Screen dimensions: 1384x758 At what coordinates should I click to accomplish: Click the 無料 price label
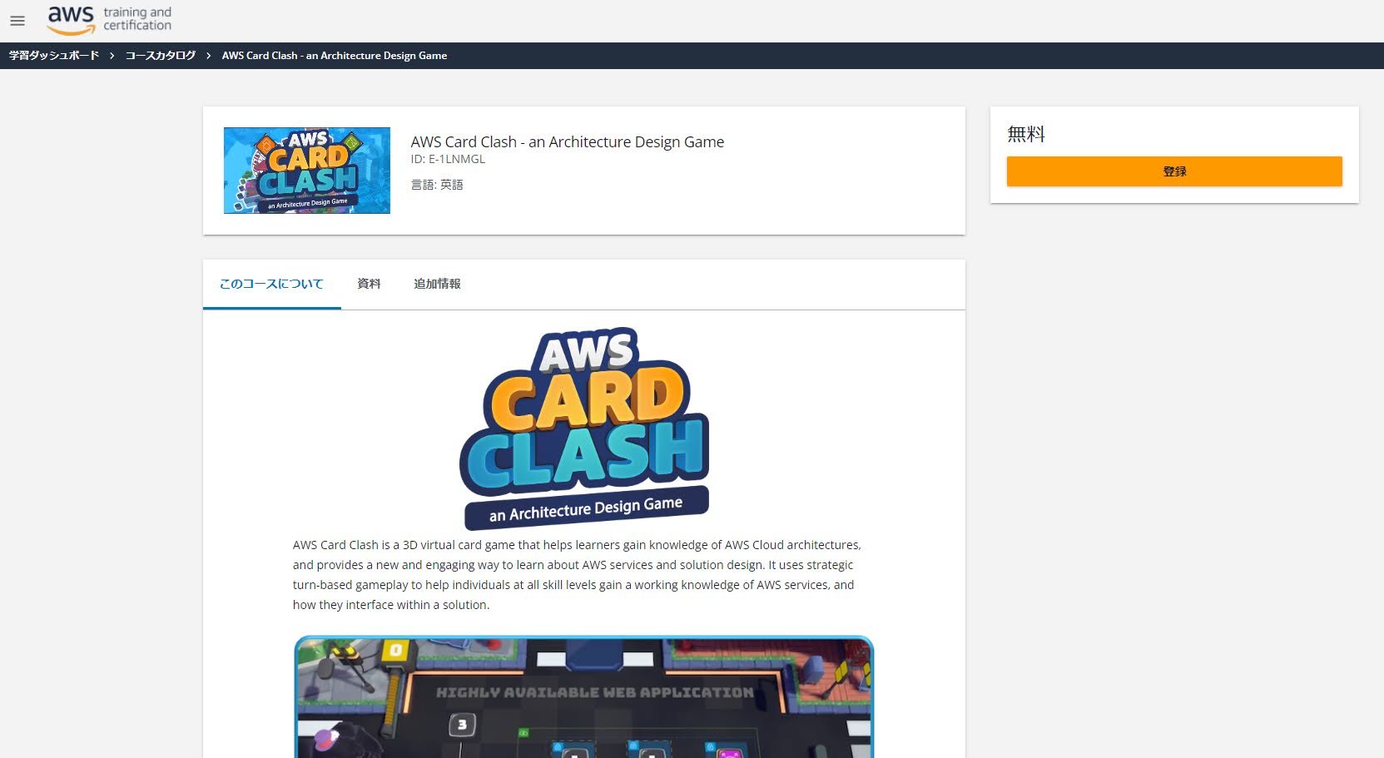(x=1025, y=133)
